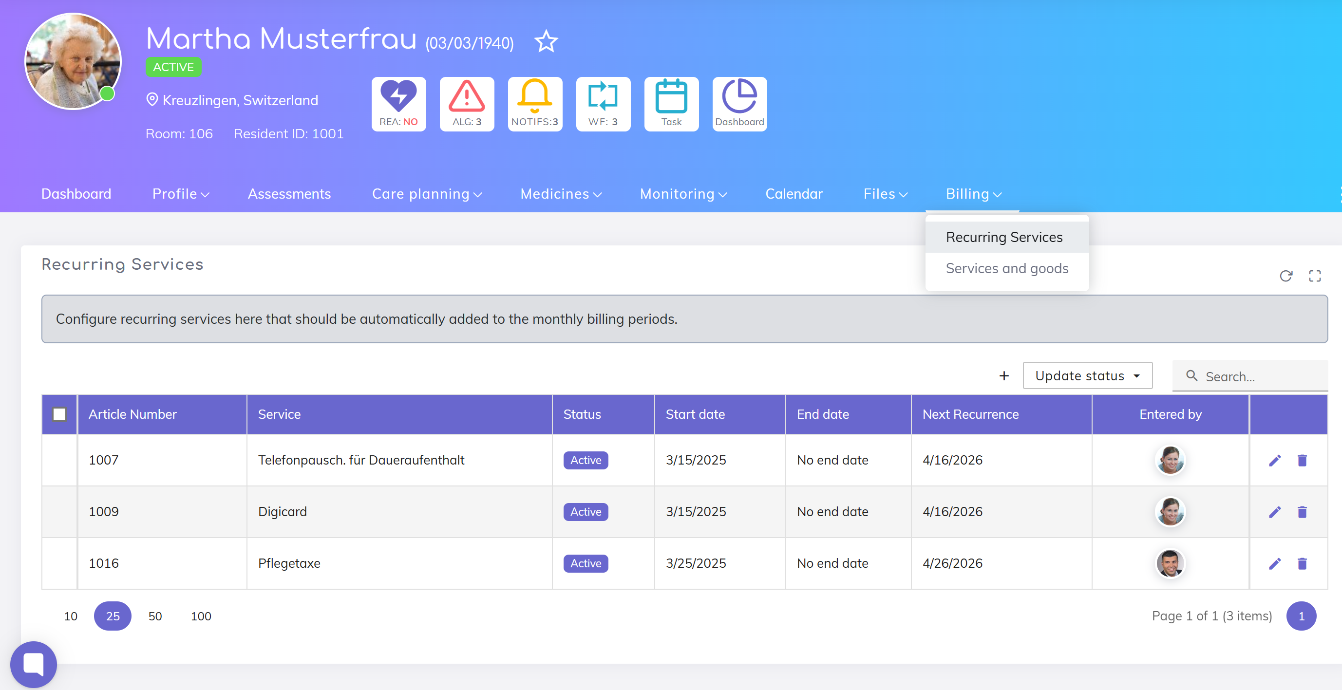1342x690 pixels.
Task: Expand the Medicines menu
Action: point(561,194)
